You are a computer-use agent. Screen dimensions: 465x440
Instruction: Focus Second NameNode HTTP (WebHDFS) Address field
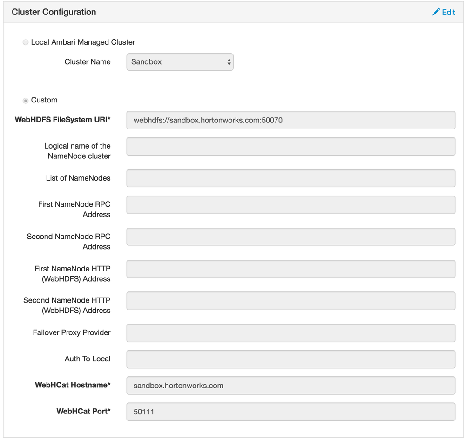click(x=290, y=301)
